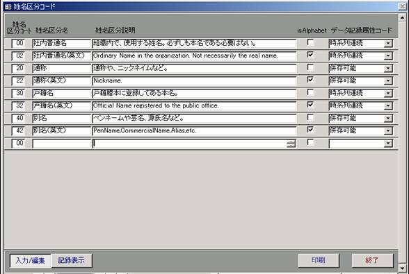
Task: Click the name field 別名(英文)
Action: tap(61, 130)
